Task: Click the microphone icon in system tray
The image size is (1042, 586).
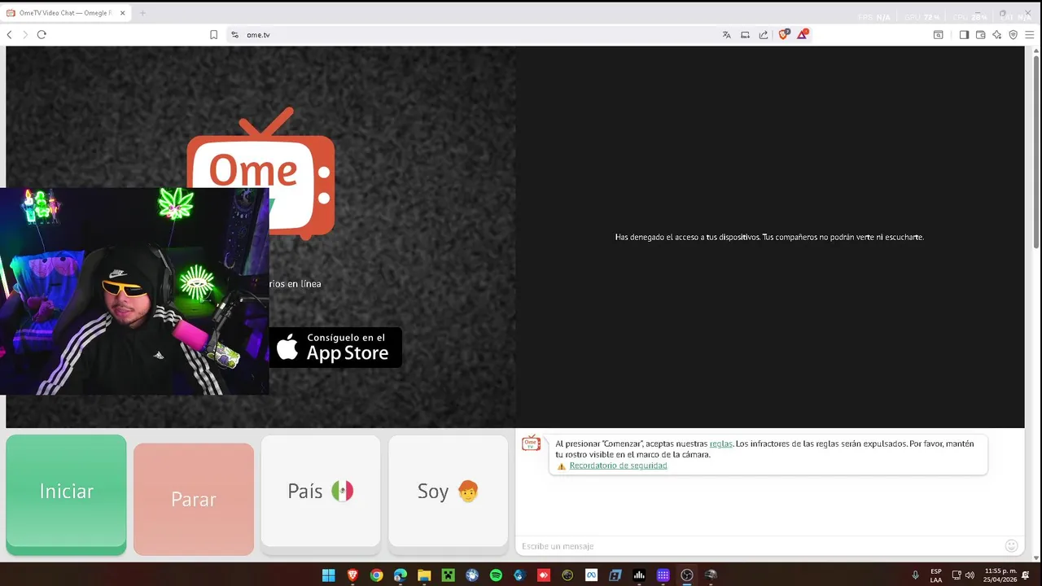Action: point(915,575)
